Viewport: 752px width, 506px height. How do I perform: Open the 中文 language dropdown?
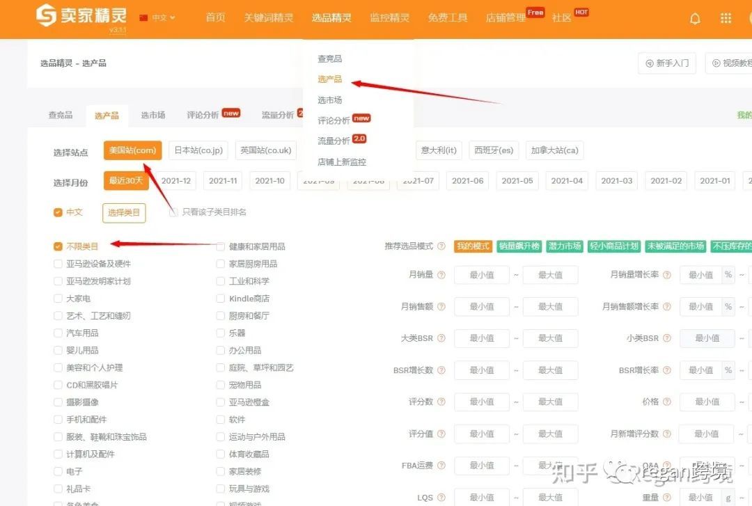pos(158,18)
